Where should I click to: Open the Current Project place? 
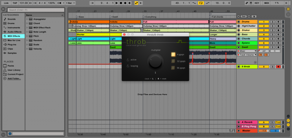[x=15, y=74]
